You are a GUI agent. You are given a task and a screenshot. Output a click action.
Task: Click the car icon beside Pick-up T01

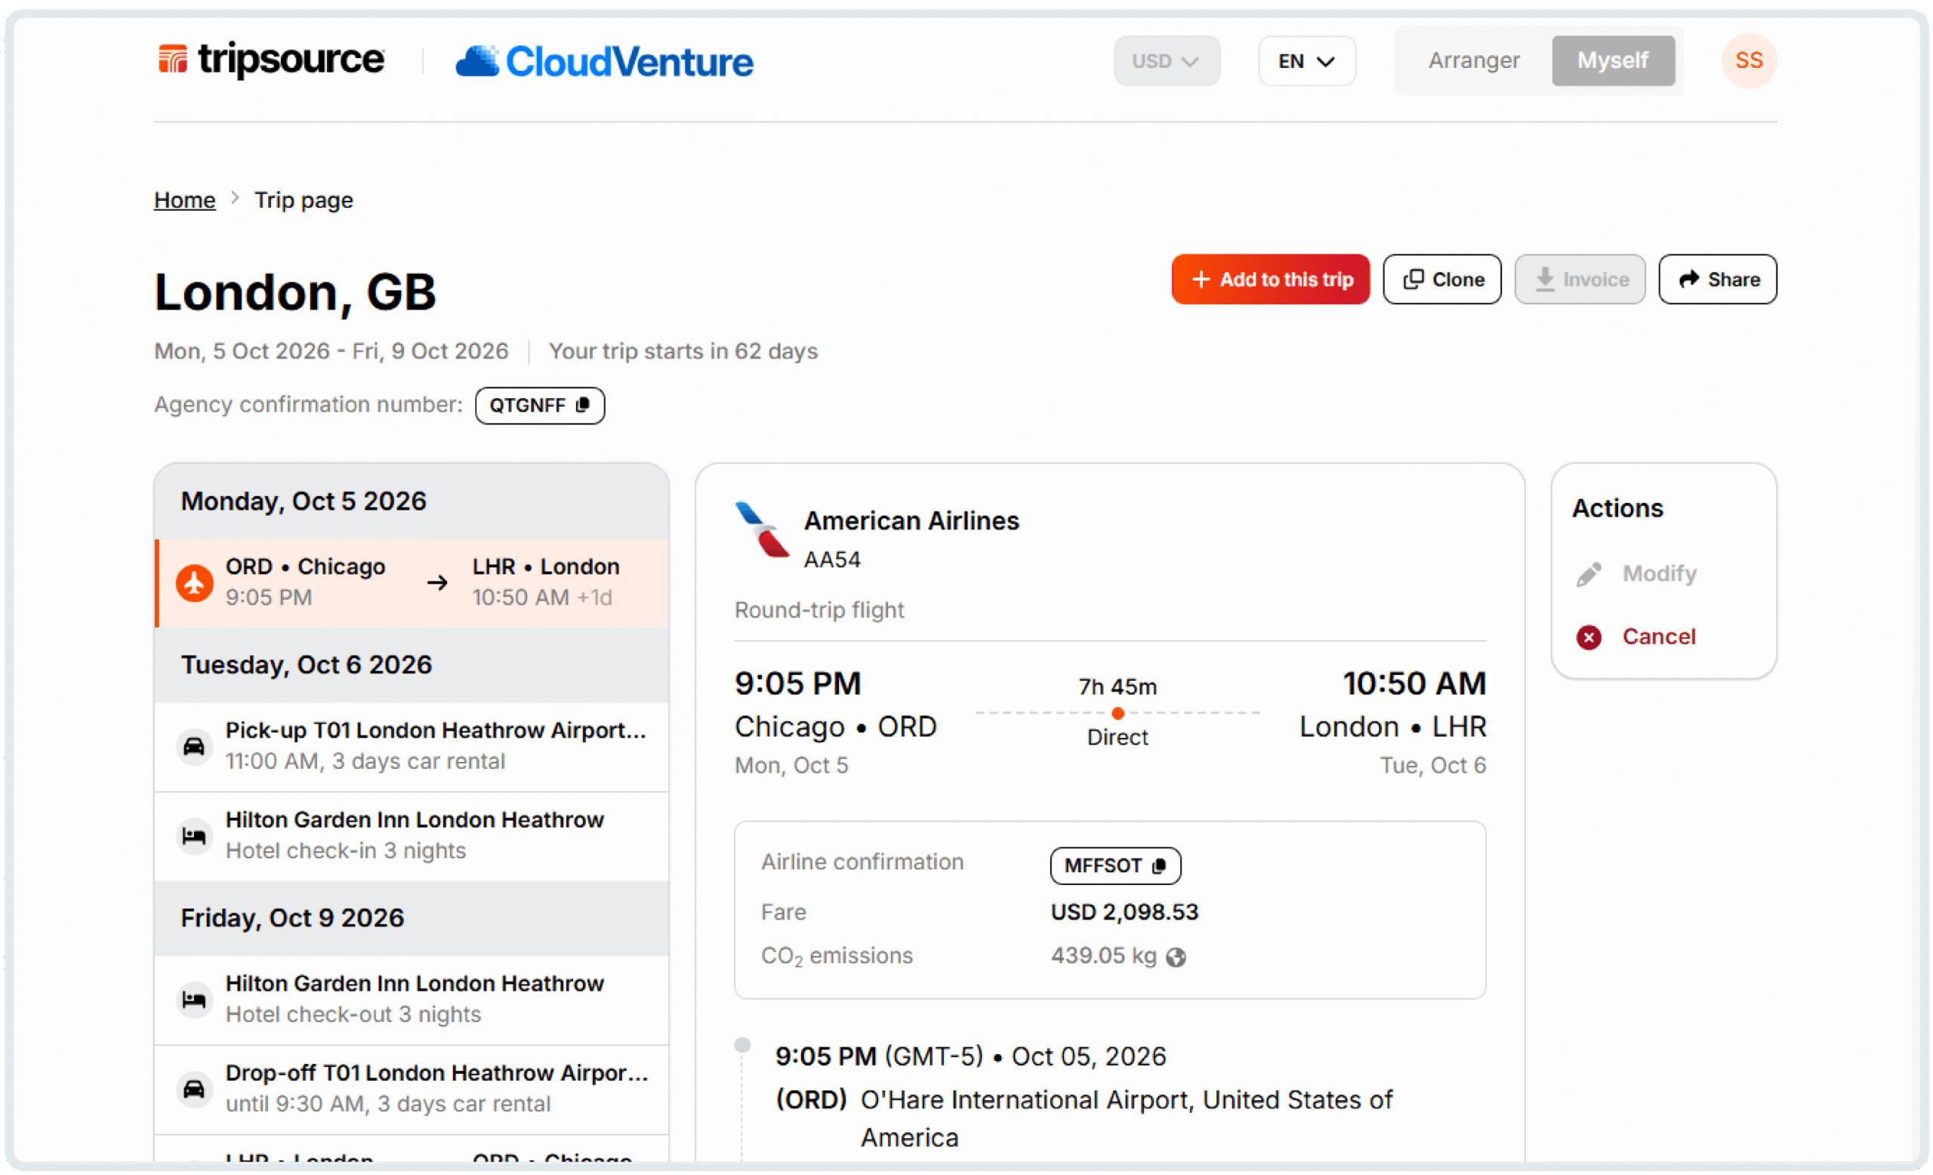(194, 746)
